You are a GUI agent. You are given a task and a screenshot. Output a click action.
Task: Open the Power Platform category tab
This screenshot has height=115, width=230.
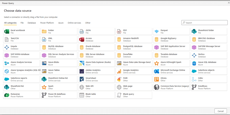47,23
